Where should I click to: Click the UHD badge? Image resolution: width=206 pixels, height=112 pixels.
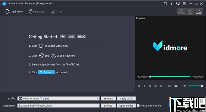point(71,37)
